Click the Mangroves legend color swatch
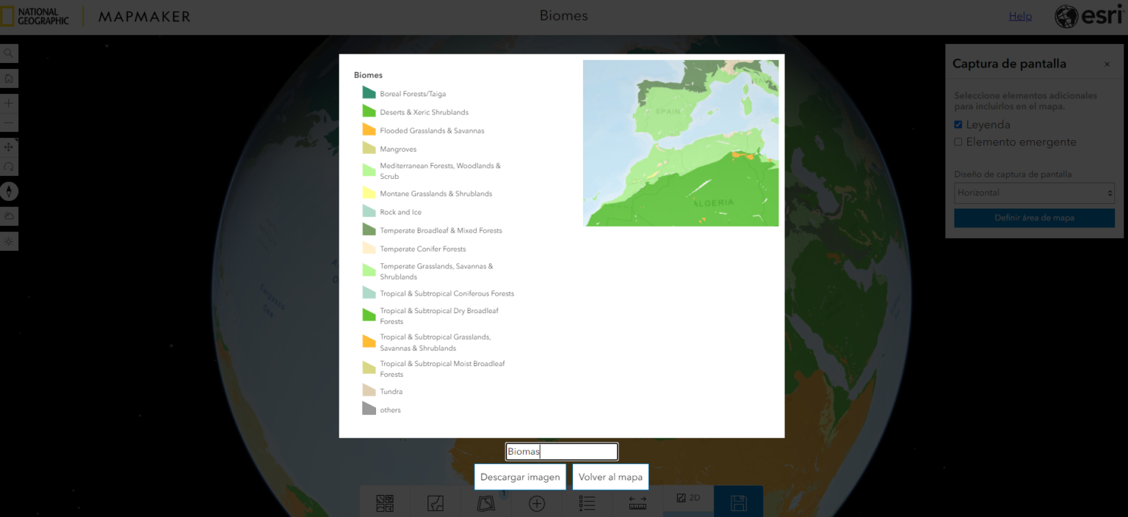The height and width of the screenshot is (517, 1128). (368, 147)
